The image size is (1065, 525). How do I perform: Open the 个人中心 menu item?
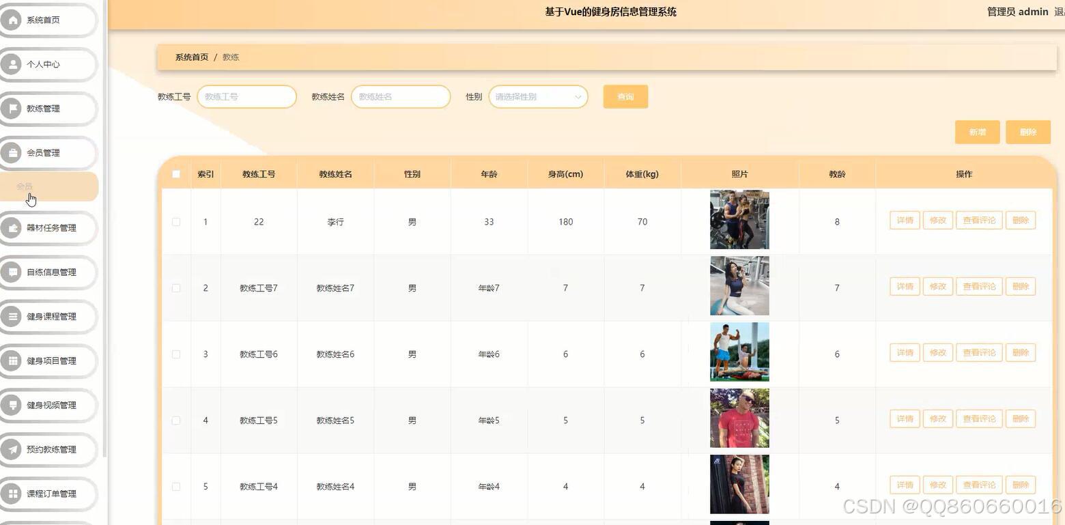point(48,64)
